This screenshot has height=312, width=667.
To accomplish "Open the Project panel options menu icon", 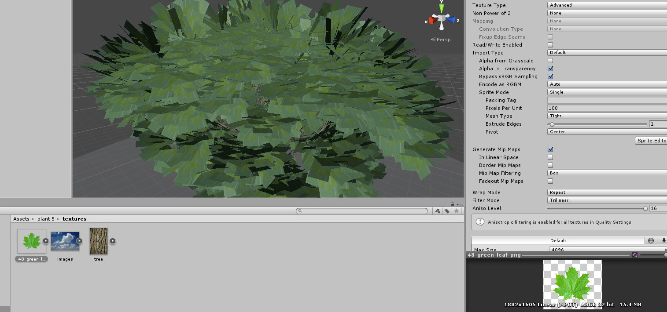I will click(460, 204).
